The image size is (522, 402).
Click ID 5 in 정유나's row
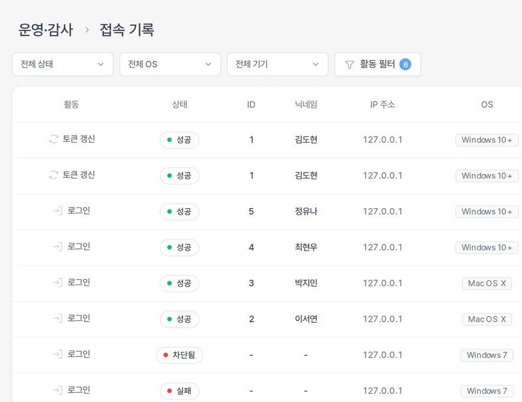(252, 212)
